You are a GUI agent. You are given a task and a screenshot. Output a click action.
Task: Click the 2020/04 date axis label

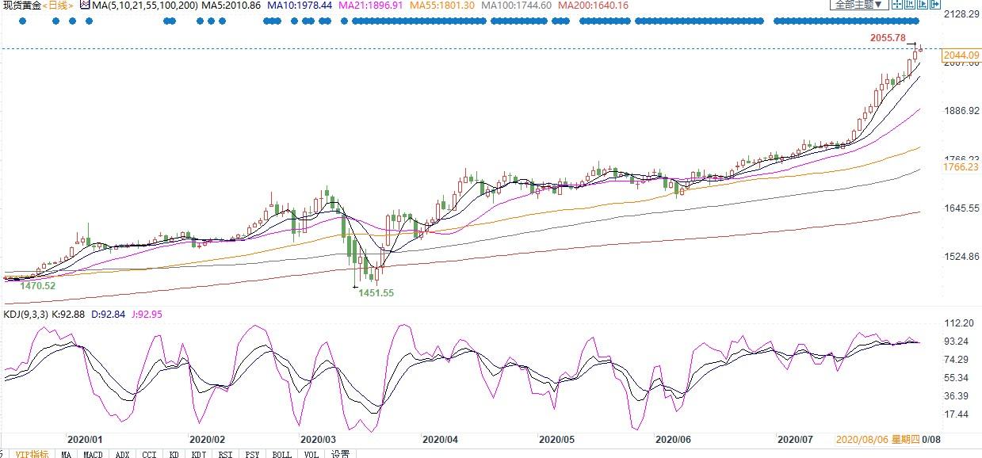click(x=440, y=439)
